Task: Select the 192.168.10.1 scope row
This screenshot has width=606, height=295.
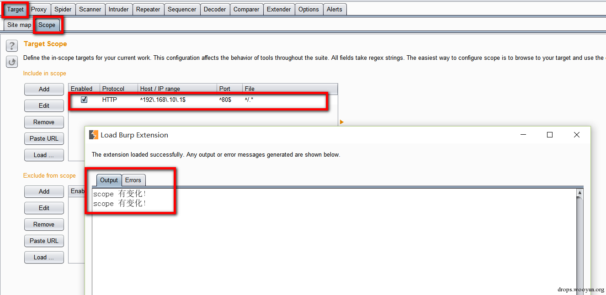Action: point(203,99)
